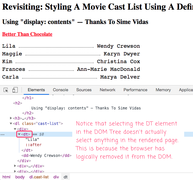This screenshot has width=193, height=180.
Task: Click the name Marya Delver
Action: coord(120,77)
